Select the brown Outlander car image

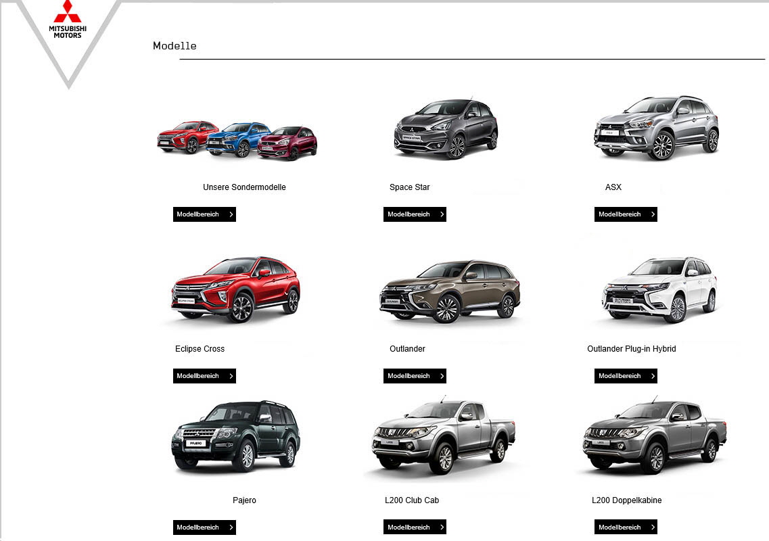(450, 291)
